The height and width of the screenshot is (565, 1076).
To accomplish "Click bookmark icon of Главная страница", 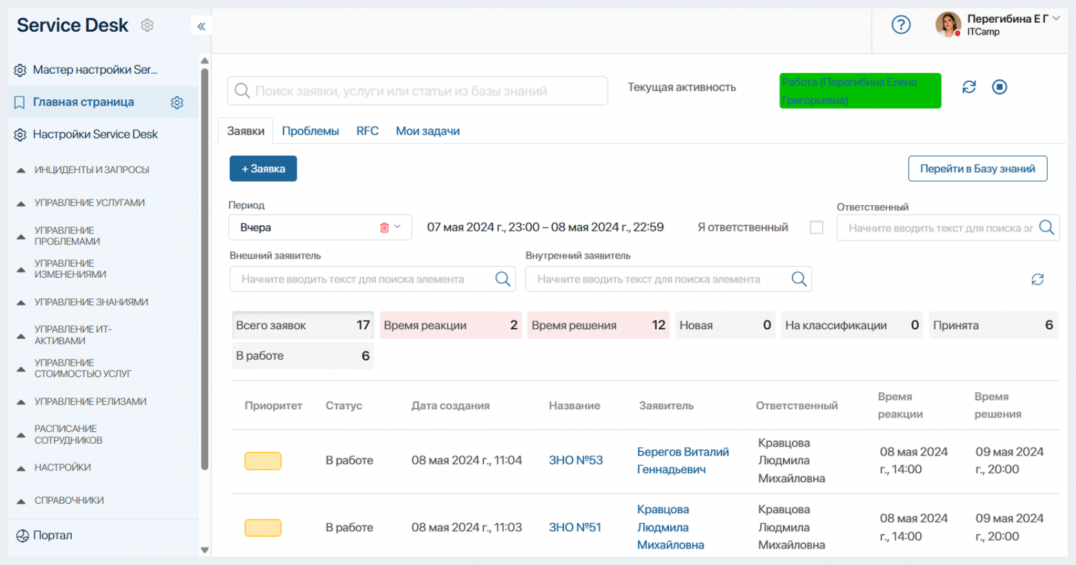I will click(x=20, y=103).
